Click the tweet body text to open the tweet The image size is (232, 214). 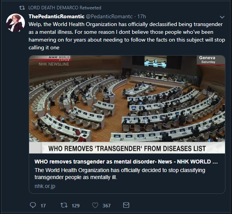127,36
